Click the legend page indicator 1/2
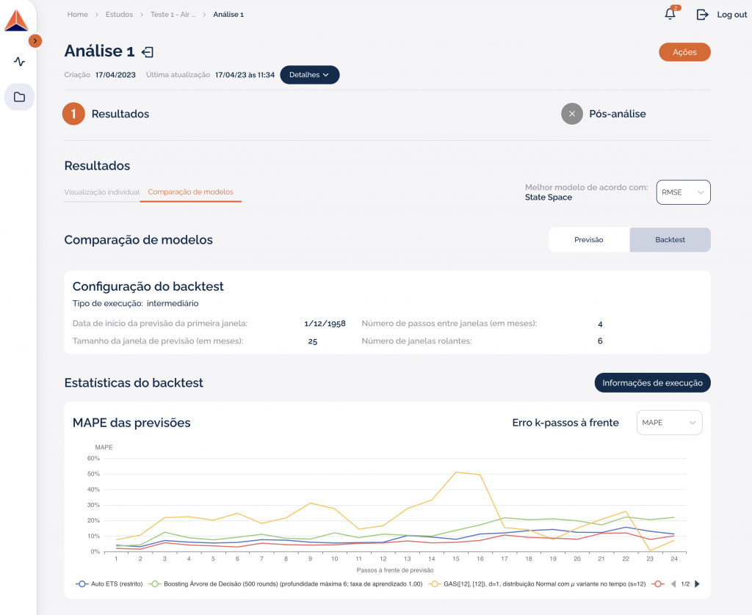 click(x=685, y=584)
